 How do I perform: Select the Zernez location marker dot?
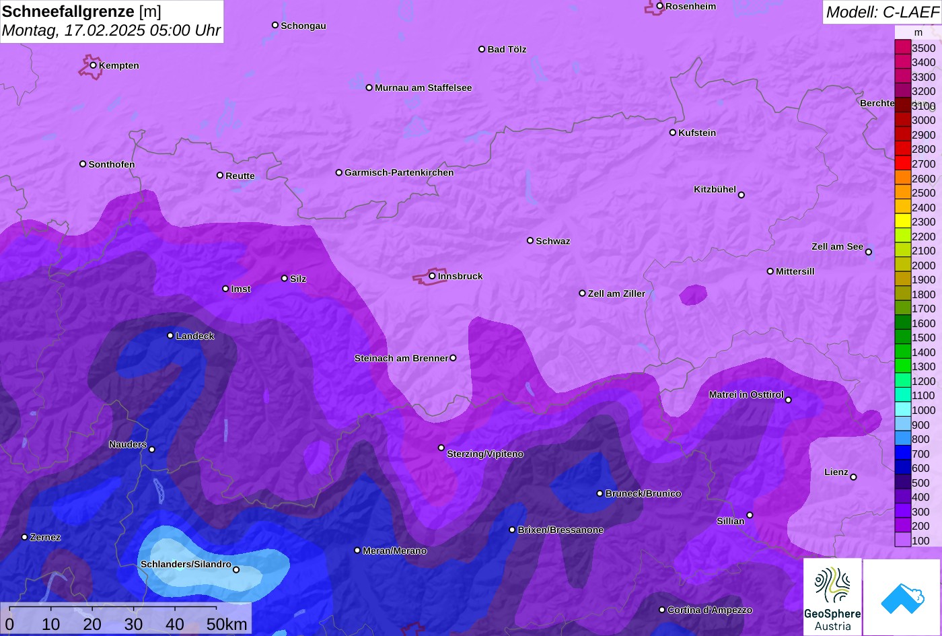(24, 537)
